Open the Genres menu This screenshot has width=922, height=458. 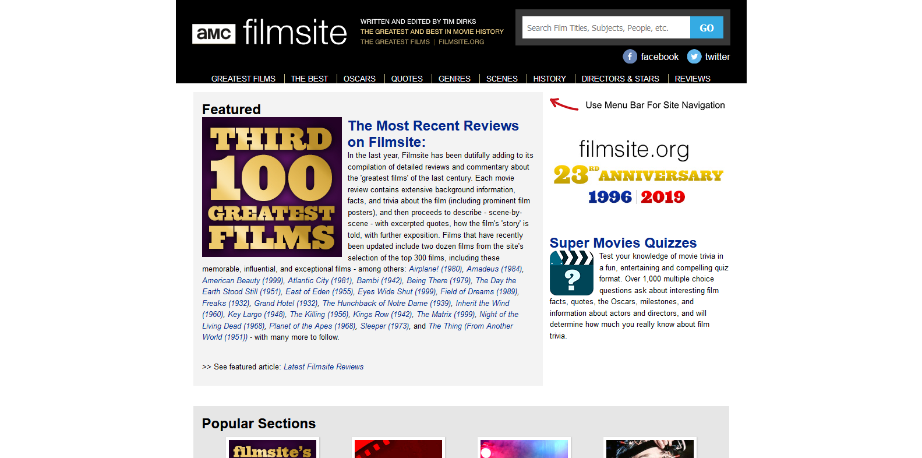pos(454,79)
